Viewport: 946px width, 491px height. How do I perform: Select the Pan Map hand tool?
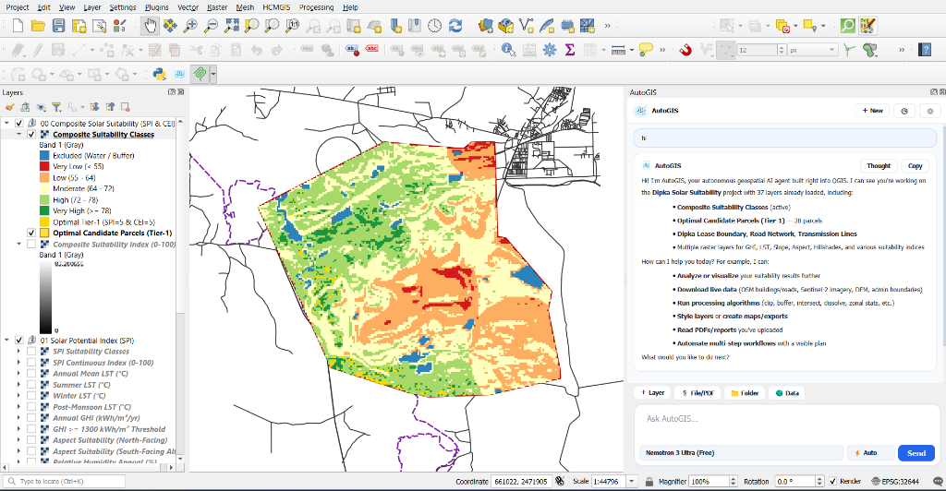[150, 26]
